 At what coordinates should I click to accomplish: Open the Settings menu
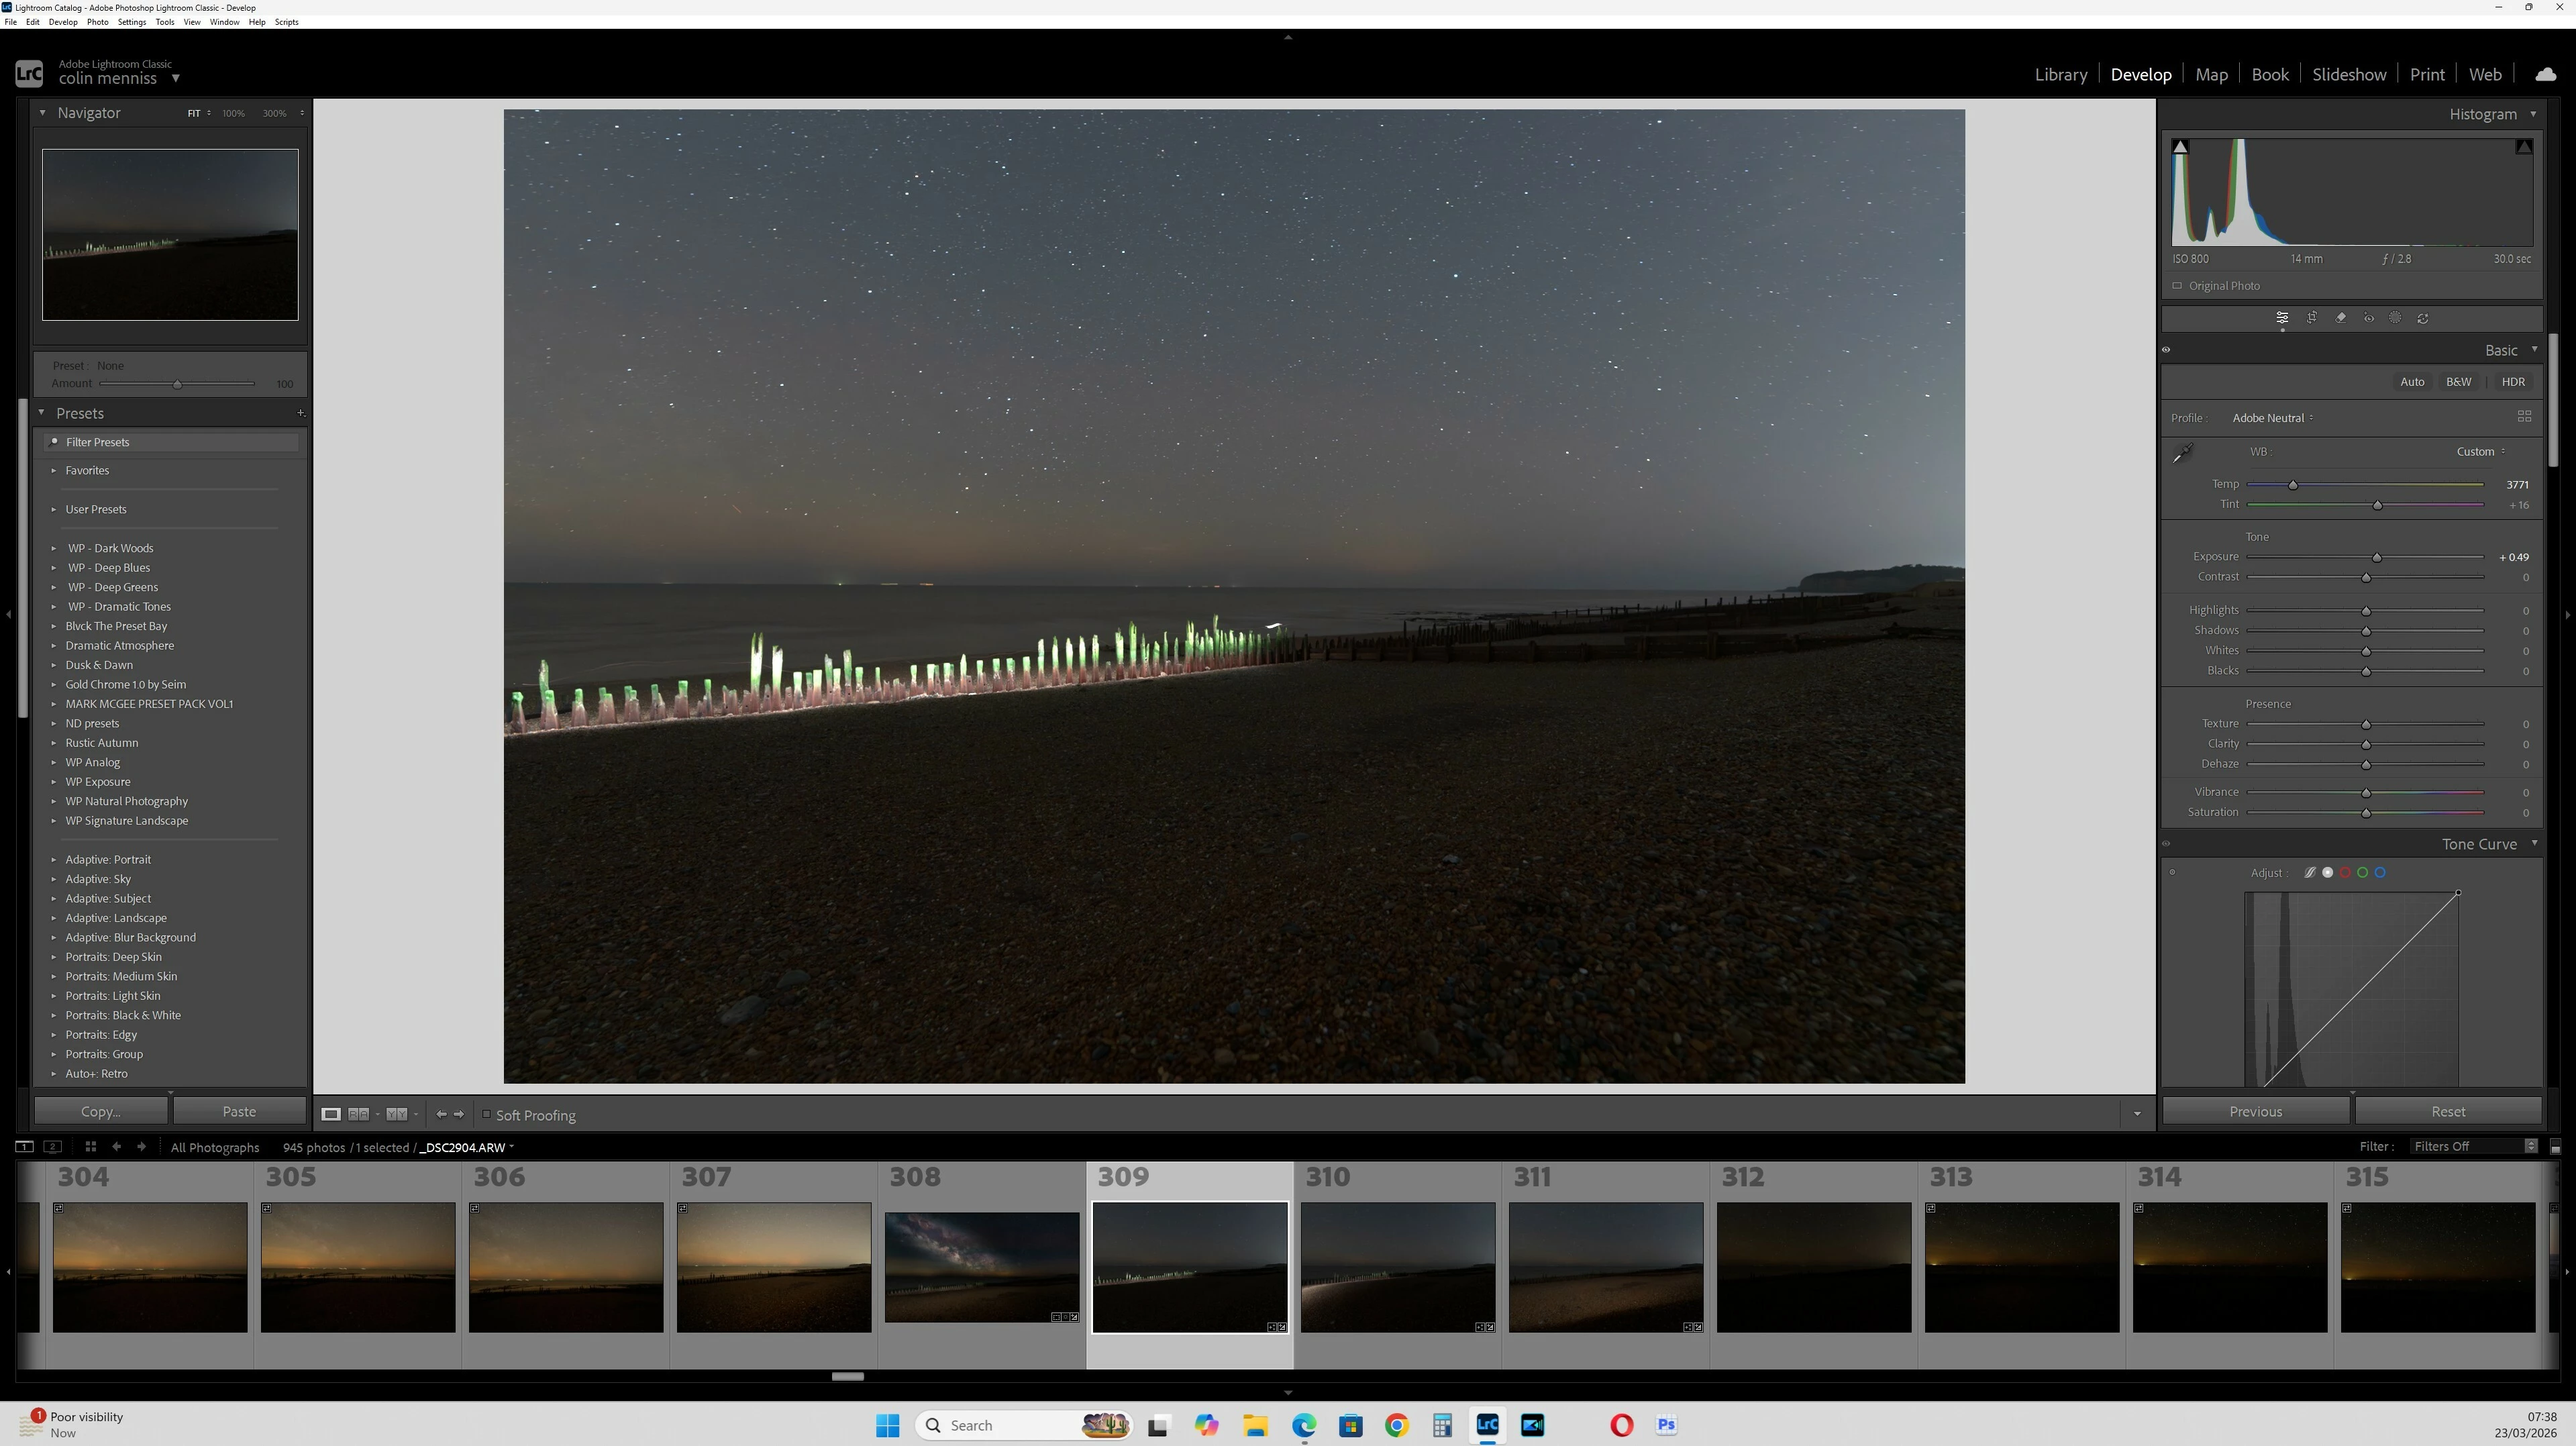tap(131, 22)
